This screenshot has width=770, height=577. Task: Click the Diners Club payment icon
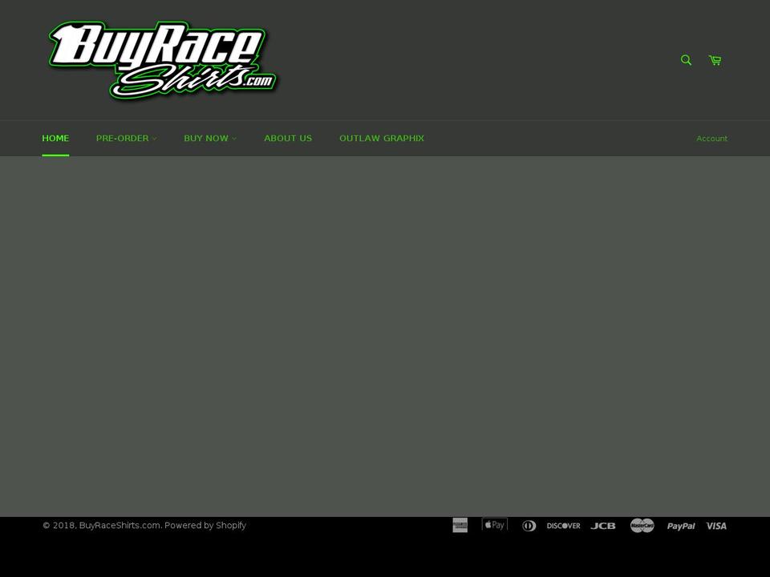529,526
